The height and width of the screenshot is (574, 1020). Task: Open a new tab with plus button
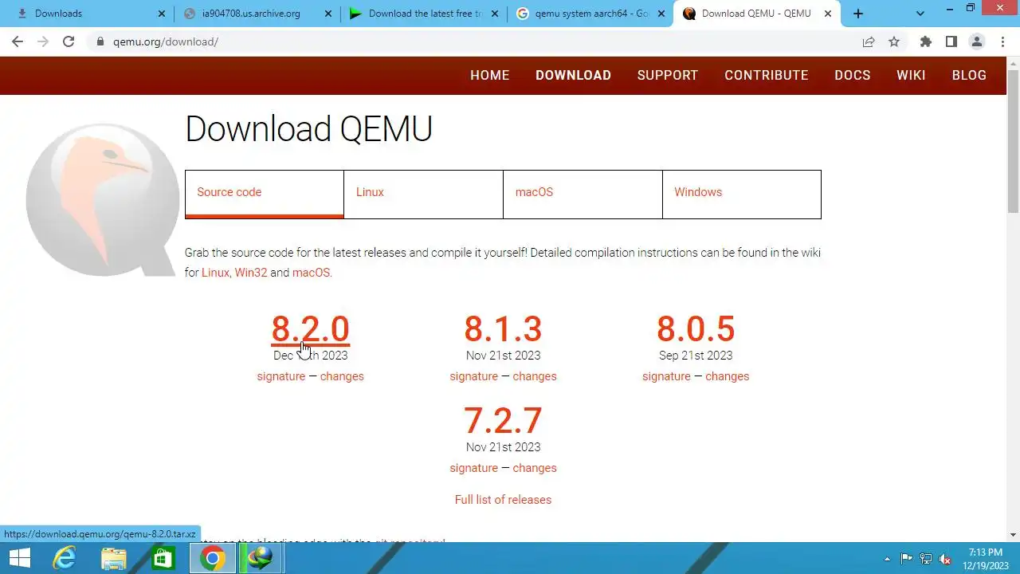858,14
